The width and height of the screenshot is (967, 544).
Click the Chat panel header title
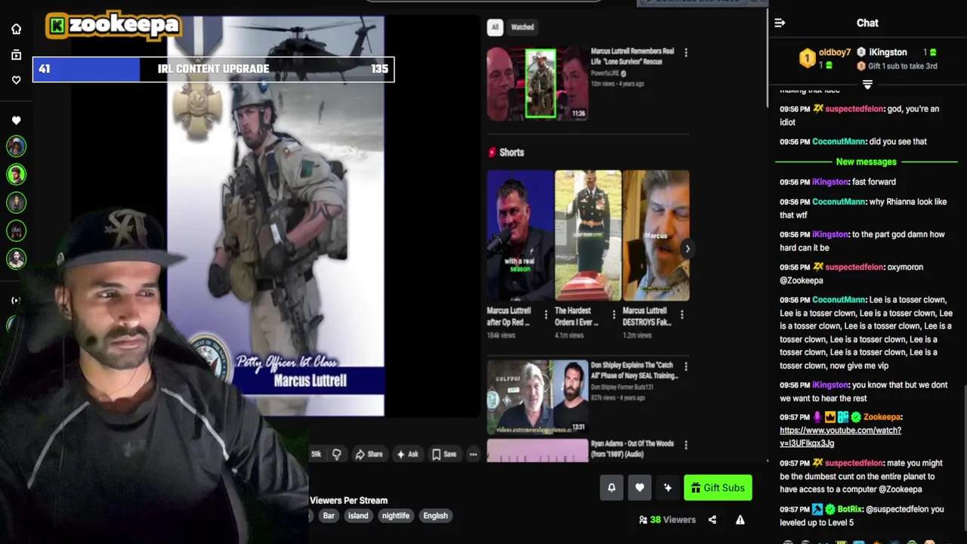point(867,23)
